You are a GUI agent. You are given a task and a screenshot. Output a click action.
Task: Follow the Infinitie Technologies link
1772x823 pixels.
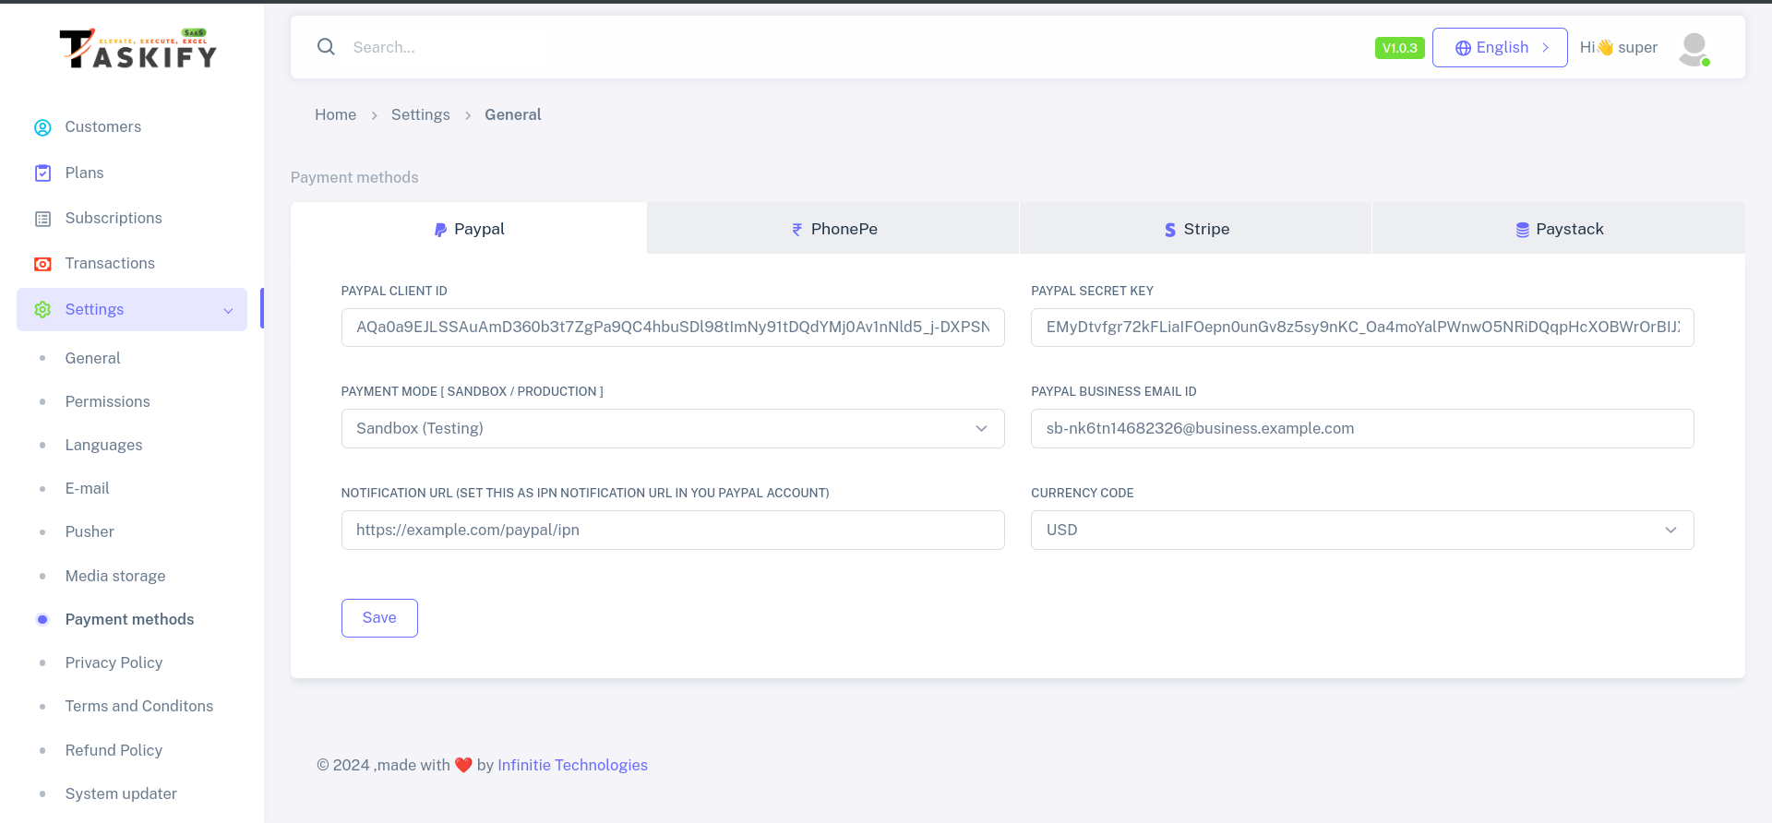(x=572, y=765)
